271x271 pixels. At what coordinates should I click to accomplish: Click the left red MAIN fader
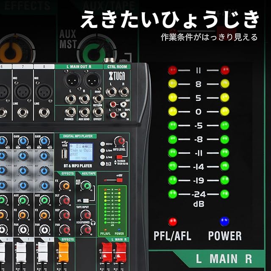(x=107, y=252)
